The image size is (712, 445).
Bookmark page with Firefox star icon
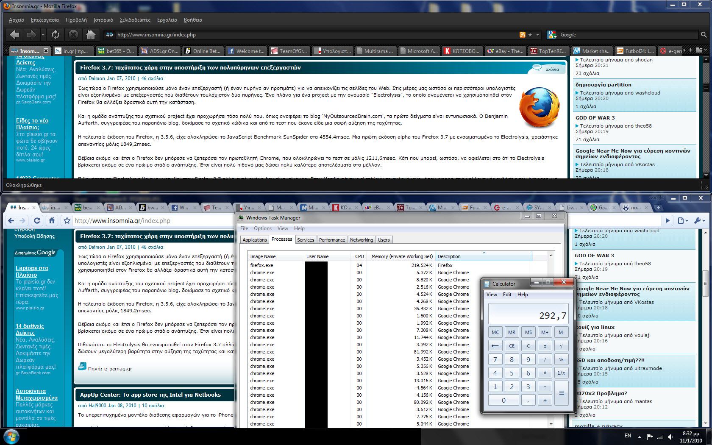click(530, 35)
